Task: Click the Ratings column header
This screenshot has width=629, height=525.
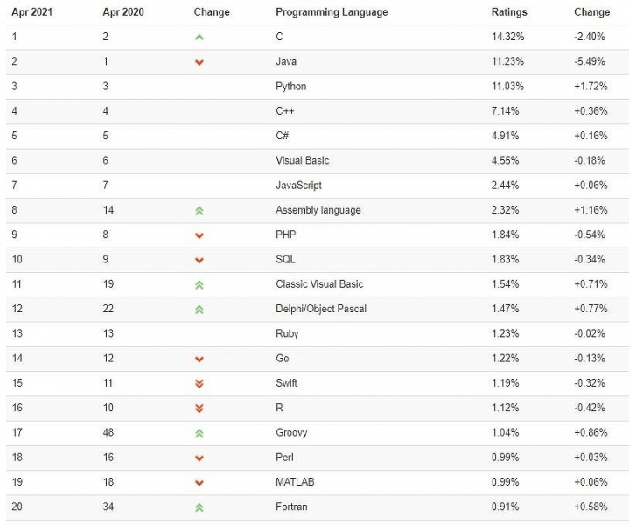Action: (x=509, y=12)
